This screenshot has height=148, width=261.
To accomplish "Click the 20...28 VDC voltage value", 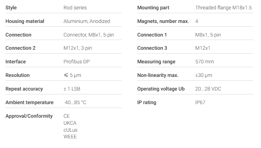I will 208,89.
